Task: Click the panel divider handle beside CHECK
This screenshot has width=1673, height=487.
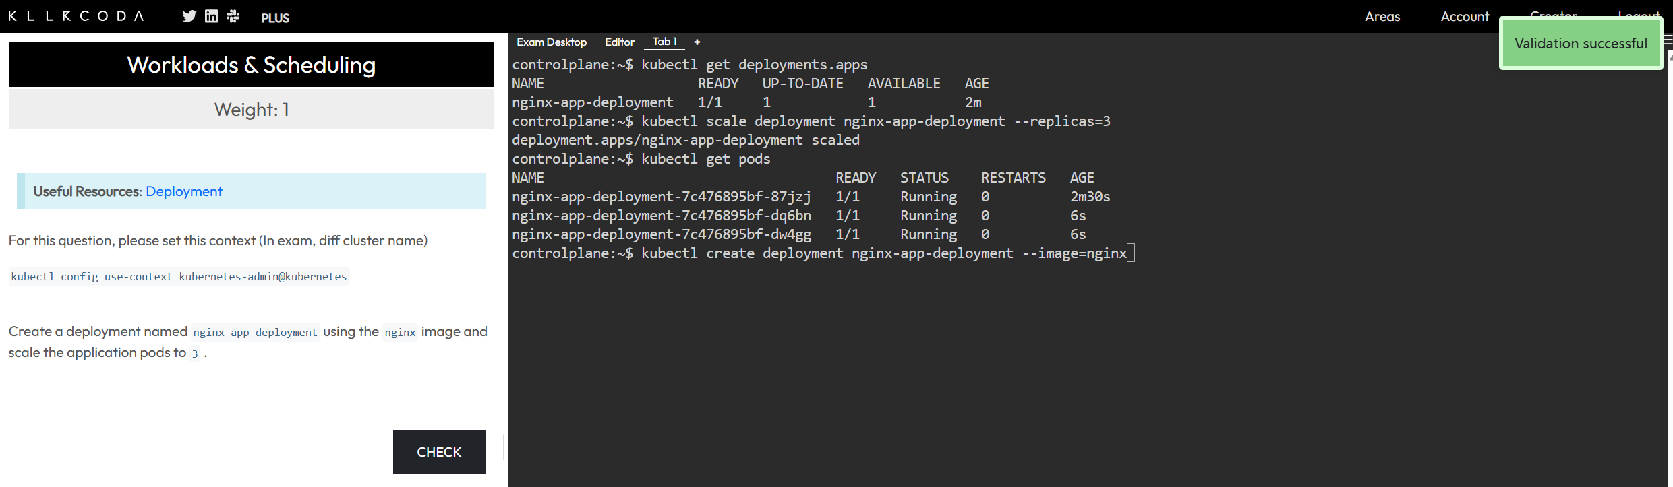Action: click(x=504, y=447)
